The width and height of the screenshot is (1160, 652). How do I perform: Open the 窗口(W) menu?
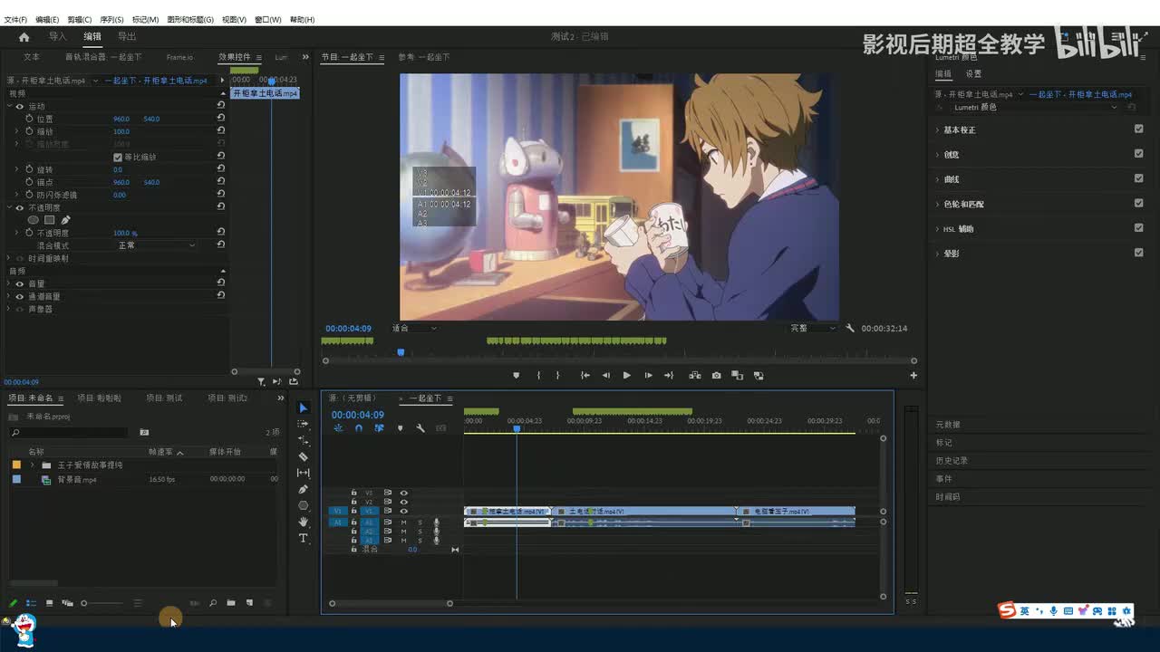point(268,19)
